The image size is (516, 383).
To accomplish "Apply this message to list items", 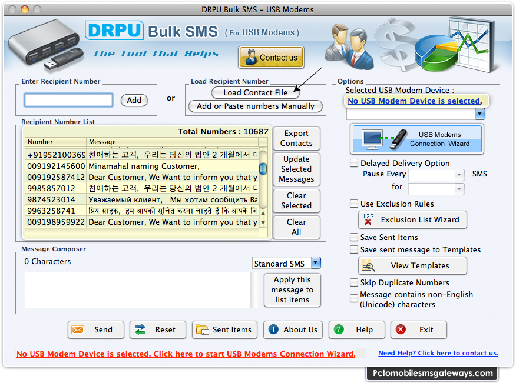I will 292,289.
